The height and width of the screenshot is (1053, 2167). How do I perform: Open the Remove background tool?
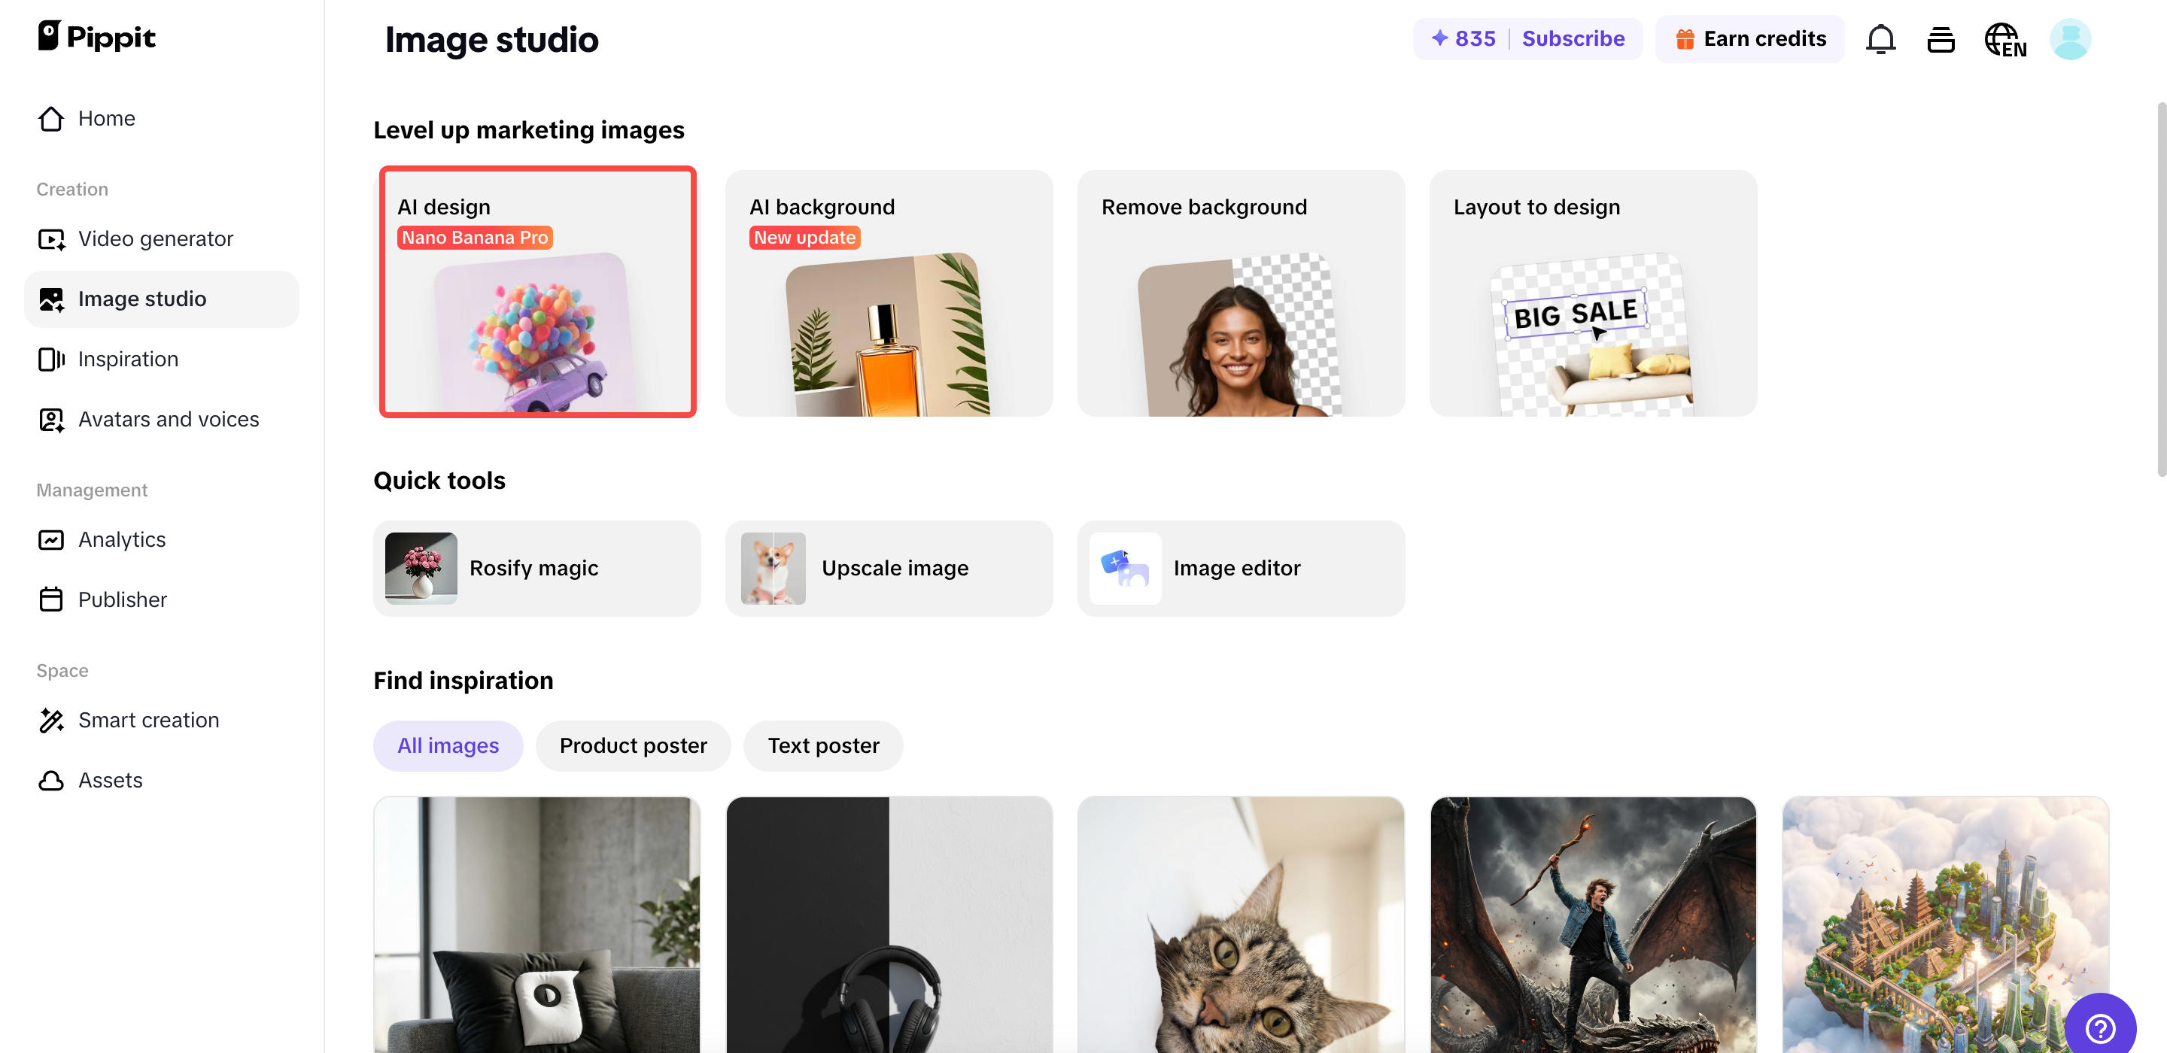1240,293
